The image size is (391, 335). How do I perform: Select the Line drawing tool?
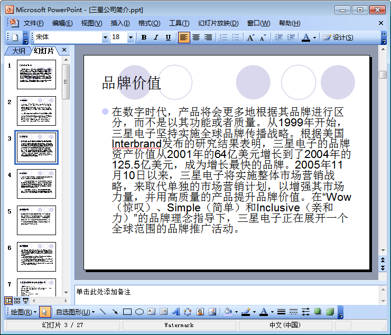pos(103,312)
